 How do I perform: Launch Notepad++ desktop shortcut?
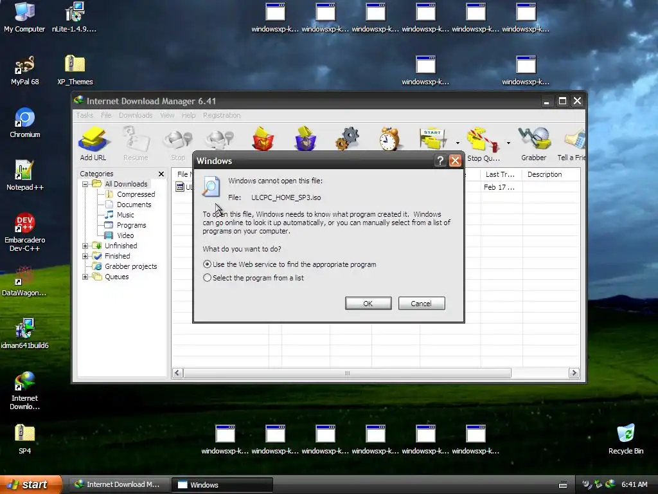[x=25, y=175]
